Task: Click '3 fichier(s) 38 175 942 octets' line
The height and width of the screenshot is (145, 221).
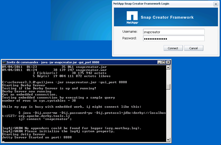Action: (70, 73)
